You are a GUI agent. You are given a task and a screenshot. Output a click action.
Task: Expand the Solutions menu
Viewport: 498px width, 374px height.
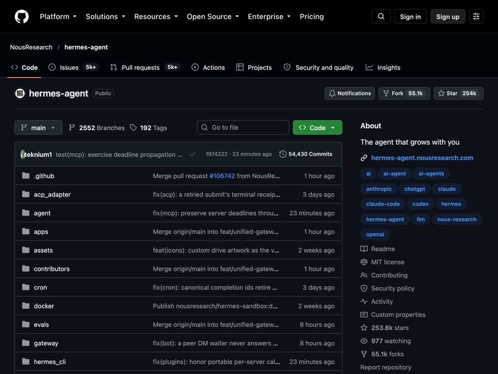pos(106,17)
